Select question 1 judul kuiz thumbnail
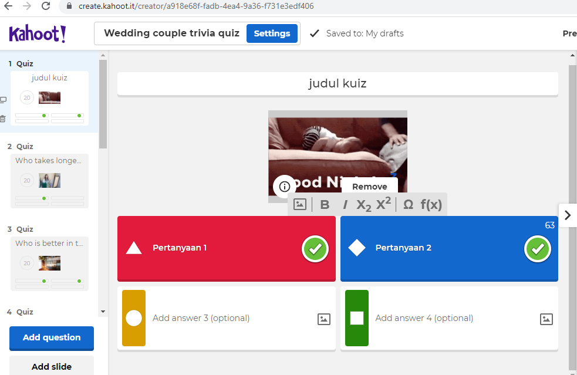Viewport: 577px width, 375px height. tap(49, 98)
